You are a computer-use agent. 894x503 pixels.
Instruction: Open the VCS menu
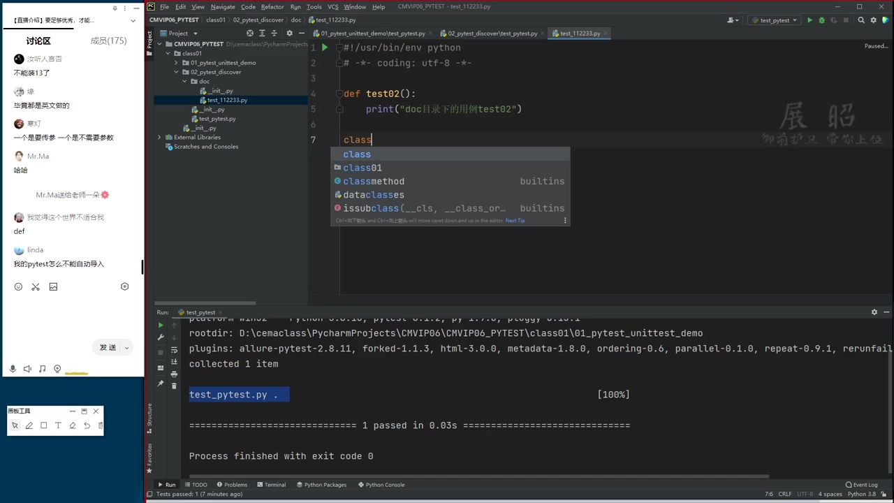coord(333,6)
